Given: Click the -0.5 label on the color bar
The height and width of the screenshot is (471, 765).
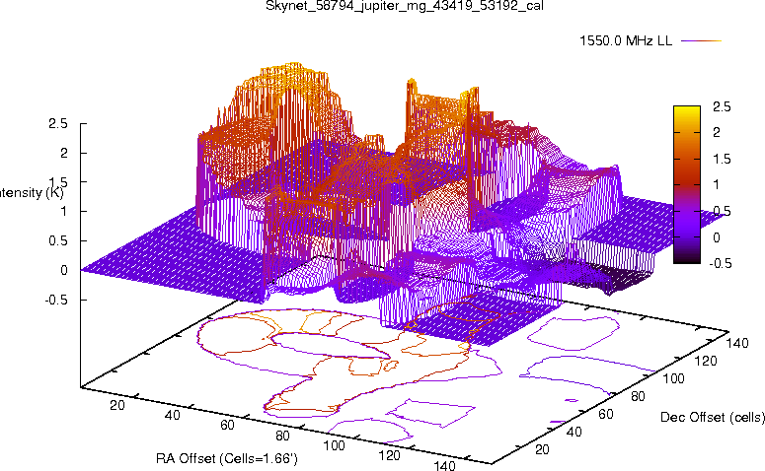Looking at the screenshot, I should pos(721,263).
